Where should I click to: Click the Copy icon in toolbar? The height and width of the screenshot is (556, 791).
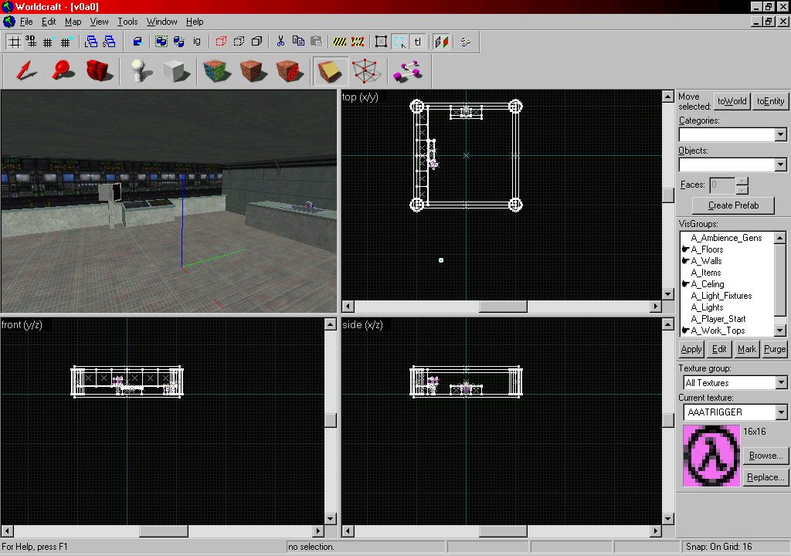tap(298, 42)
